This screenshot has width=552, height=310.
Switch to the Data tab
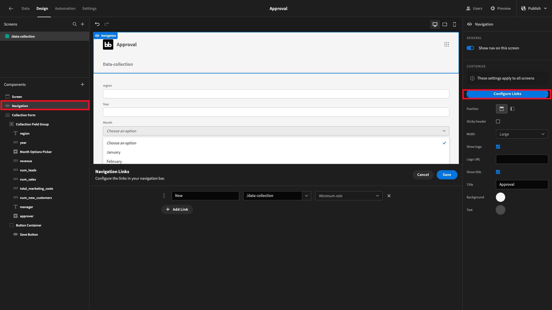(25, 9)
